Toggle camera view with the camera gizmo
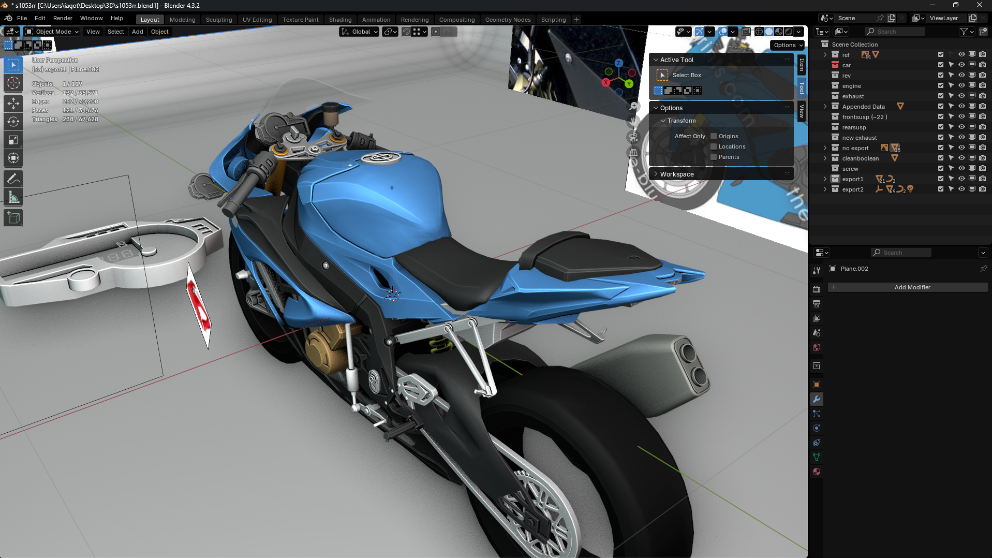This screenshot has width=992, height=558. (633, 137)
